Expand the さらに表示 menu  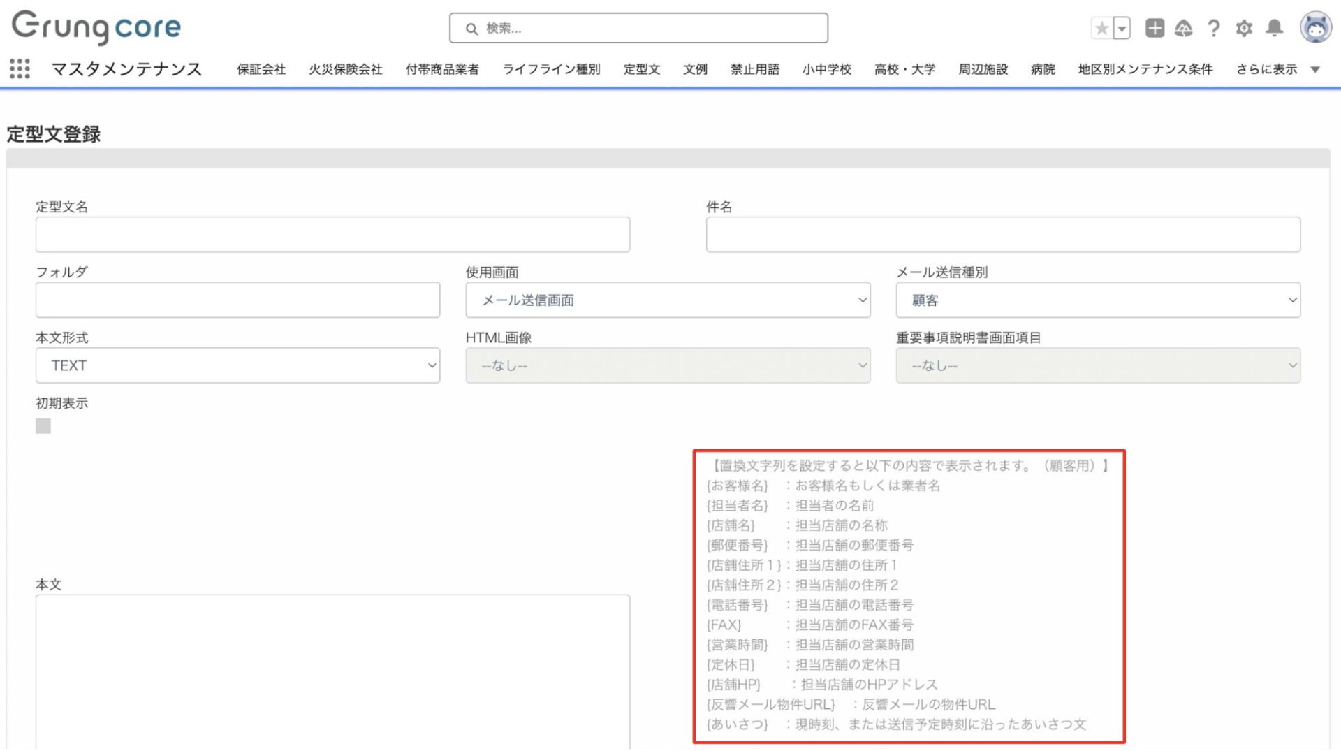tap(1277, 69)
